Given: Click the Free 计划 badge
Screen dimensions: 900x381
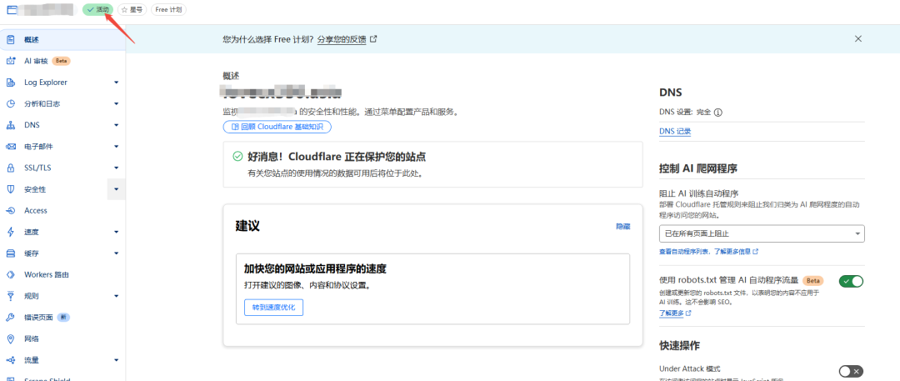Looking at the screenshot, I should click(168, 10).
